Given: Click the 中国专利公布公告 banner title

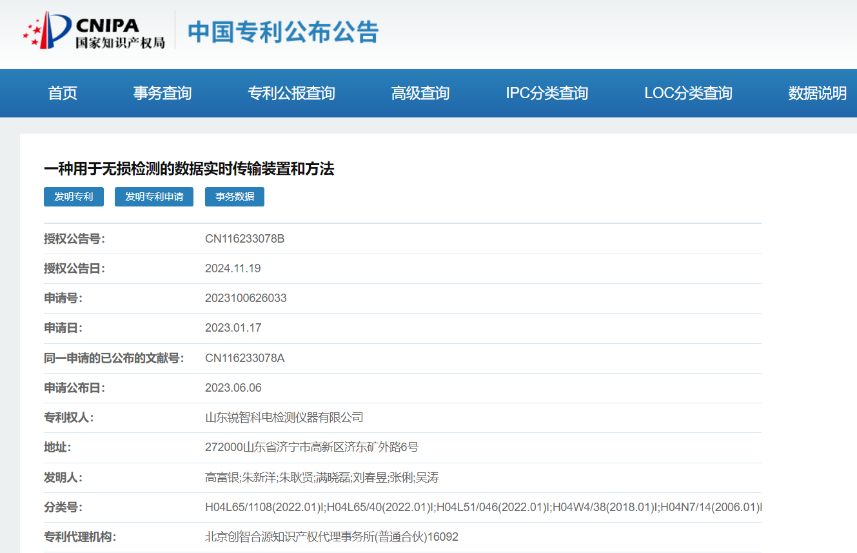Looking at the screenshot, I should pyautogui.click(x=282, y=30).
